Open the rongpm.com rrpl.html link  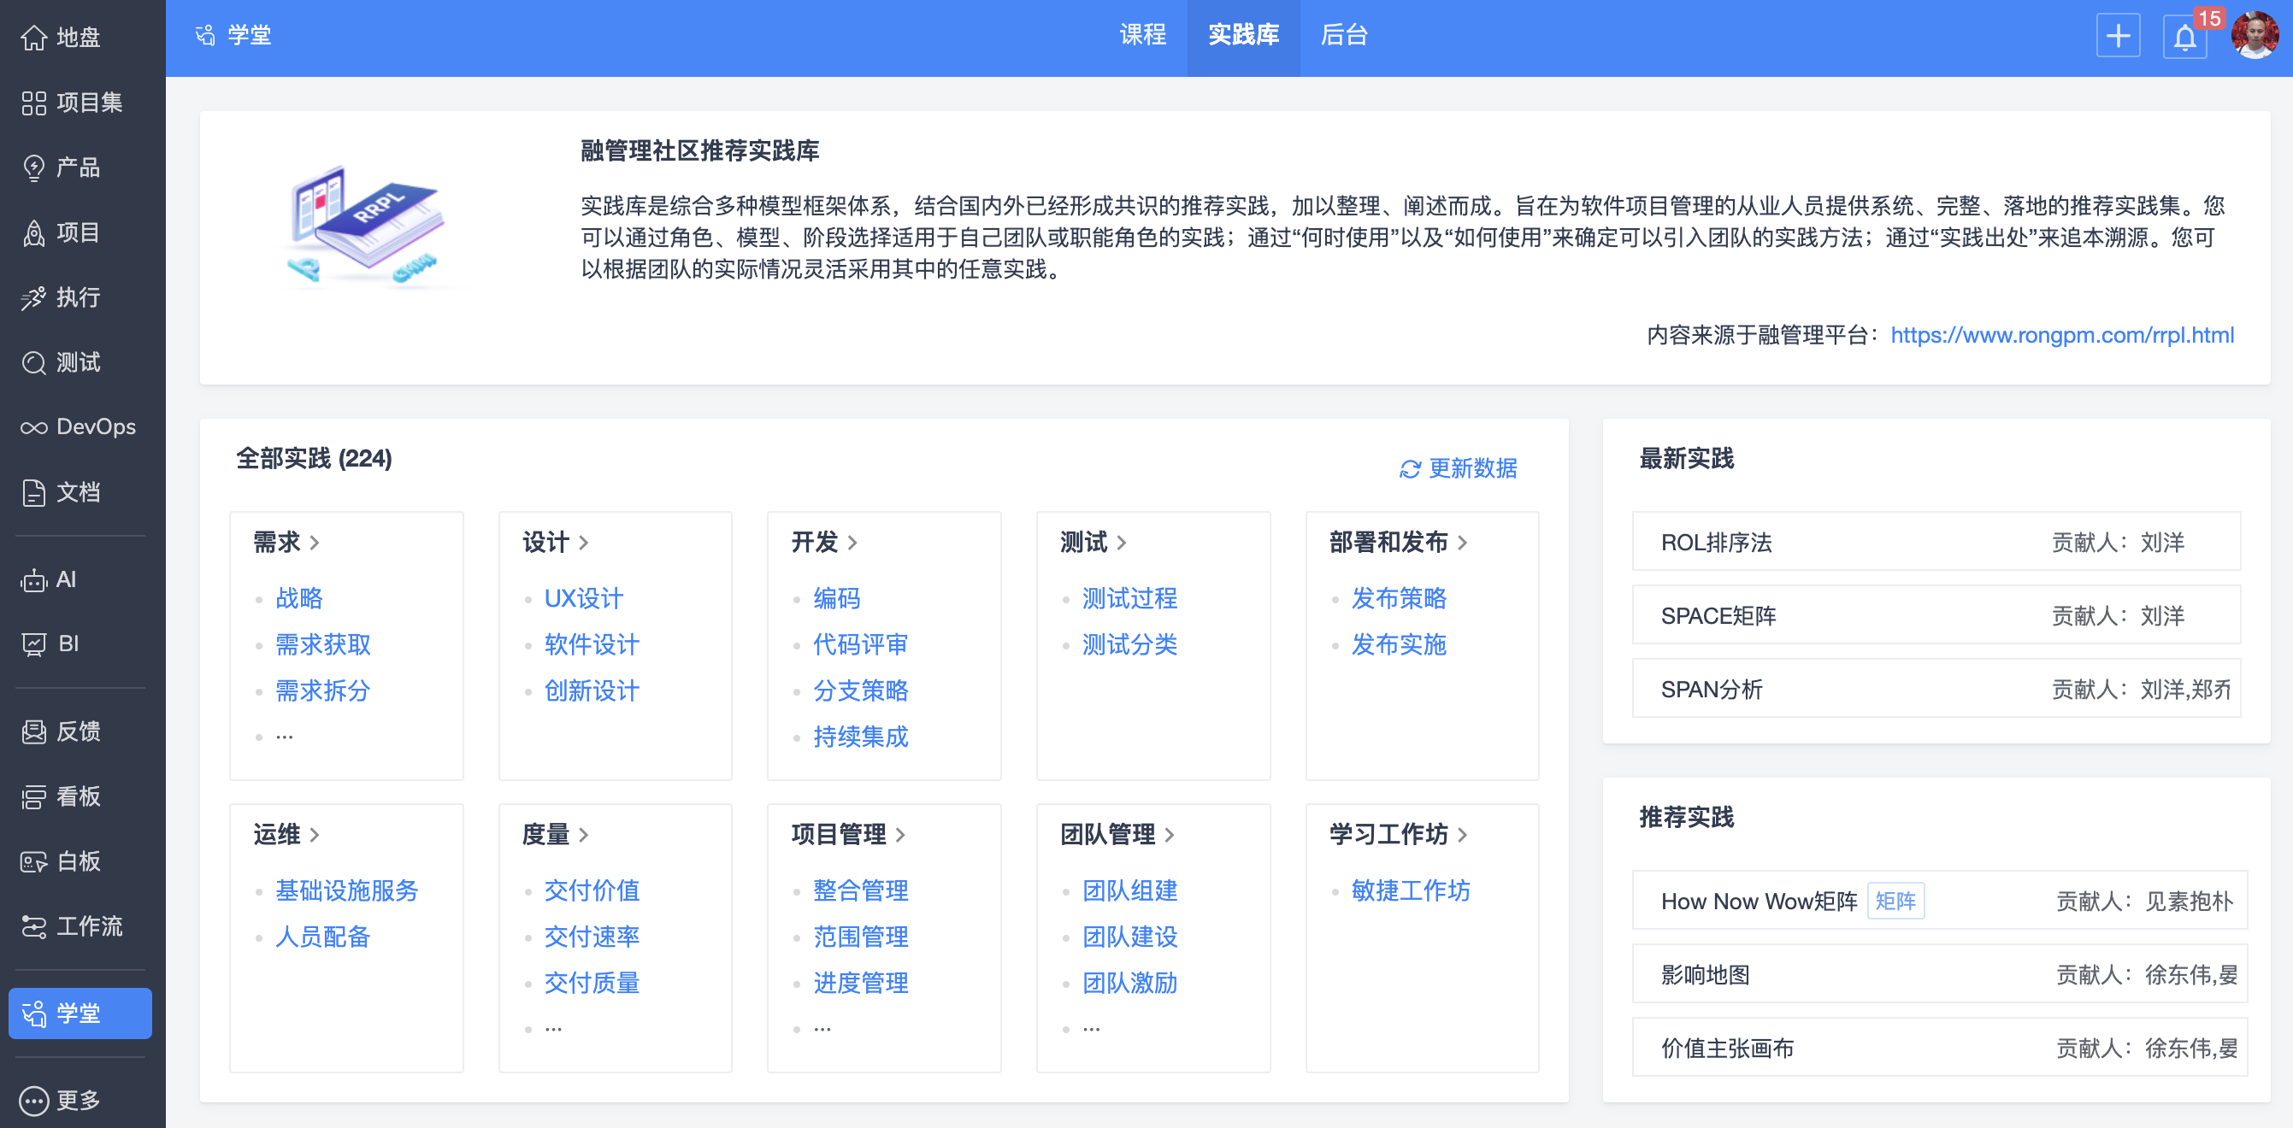[x=2061, y=335]
